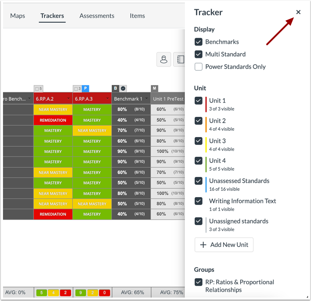Image resolution: width=311 pixels, height=301 pixels.
Task: Toggle the Unit 4 checkbox
Action: tap(198, 161)
